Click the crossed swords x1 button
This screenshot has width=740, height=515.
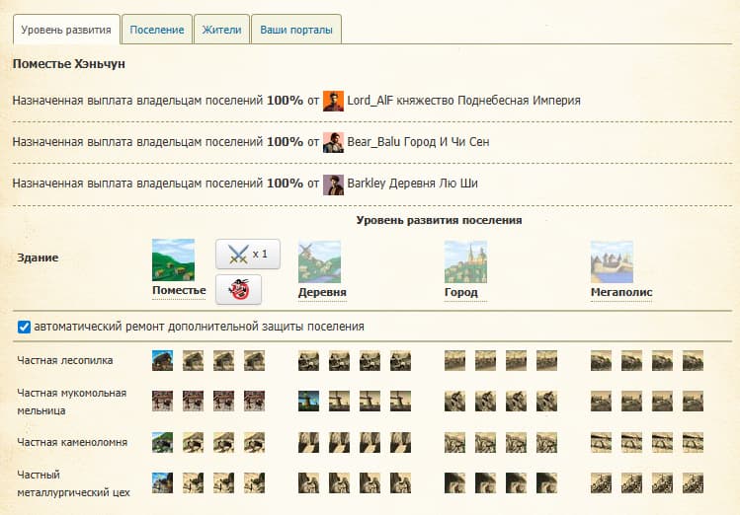(x=248, y=255)
